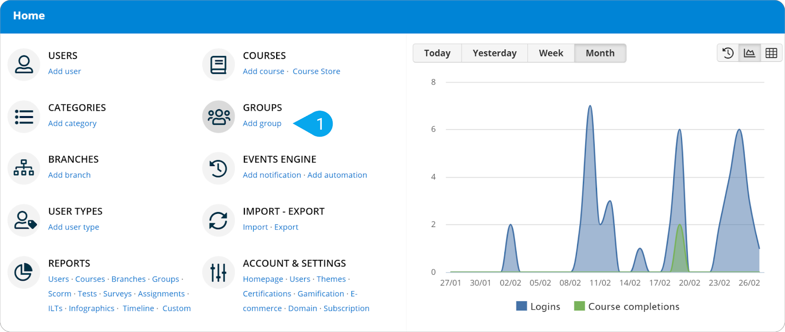
Task: Select the Week time range tab
Action: point(550,53)
